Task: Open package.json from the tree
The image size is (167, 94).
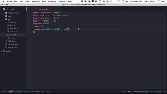Action: pyautogui.click(x=13, y=44)
